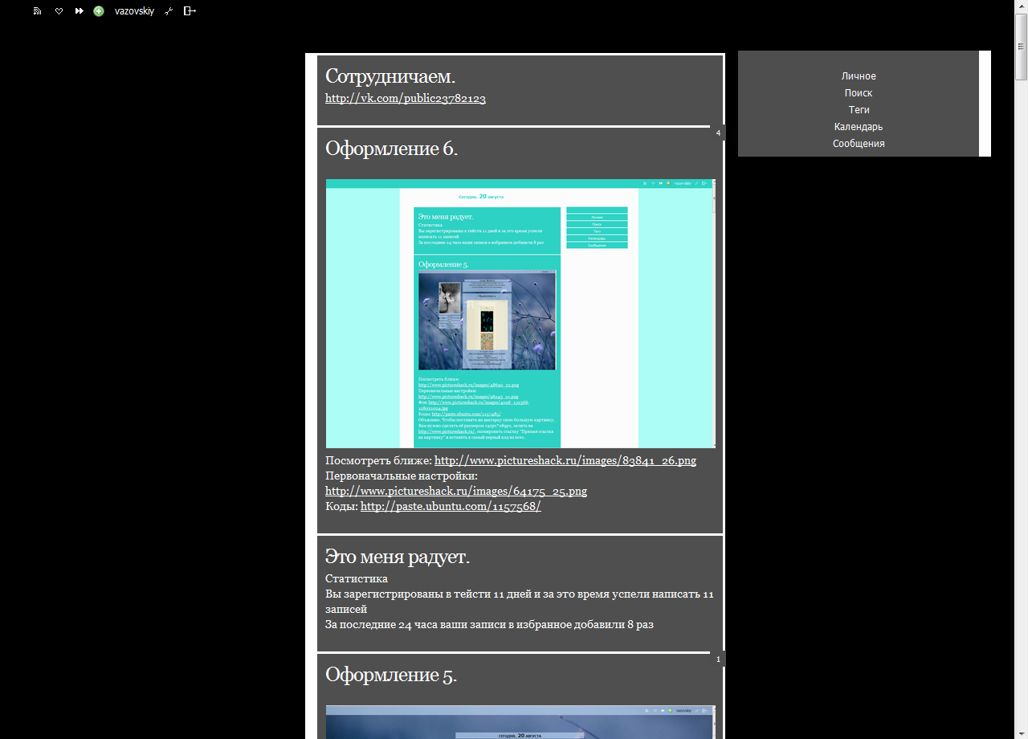Image resolution: width=1028 pixels, height=739 pixels.
Task: Open paste.ubuntu.com/1157568 codes link
Action: click(x=451, y=506)
